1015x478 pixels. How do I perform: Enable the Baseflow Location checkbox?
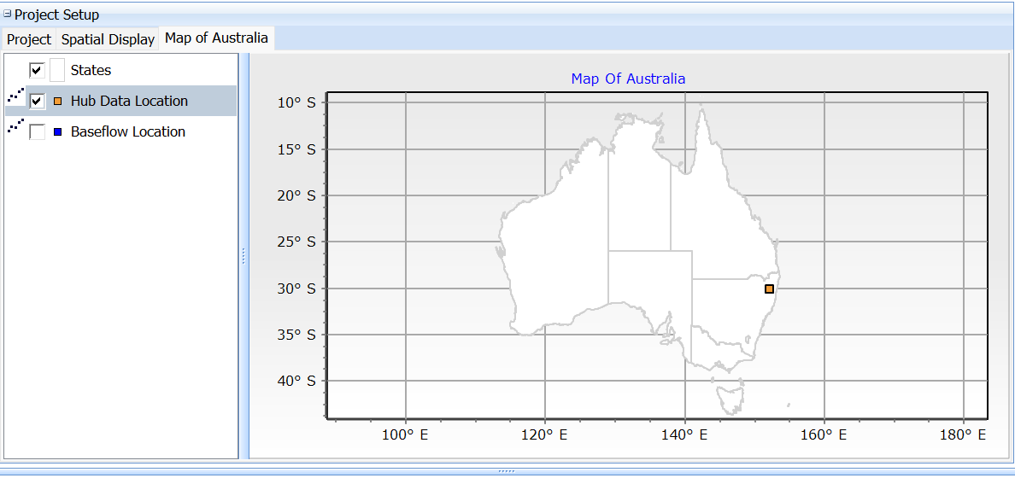pyautogui.click(x=37, y=132)
